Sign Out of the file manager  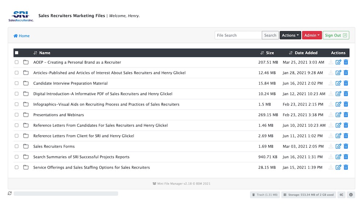coord(336,35)
